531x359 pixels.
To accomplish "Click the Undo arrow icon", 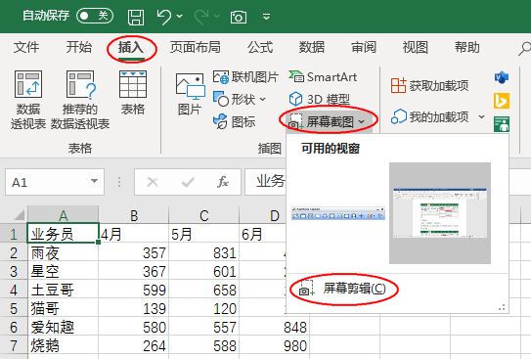I will [x=164, y=17].
